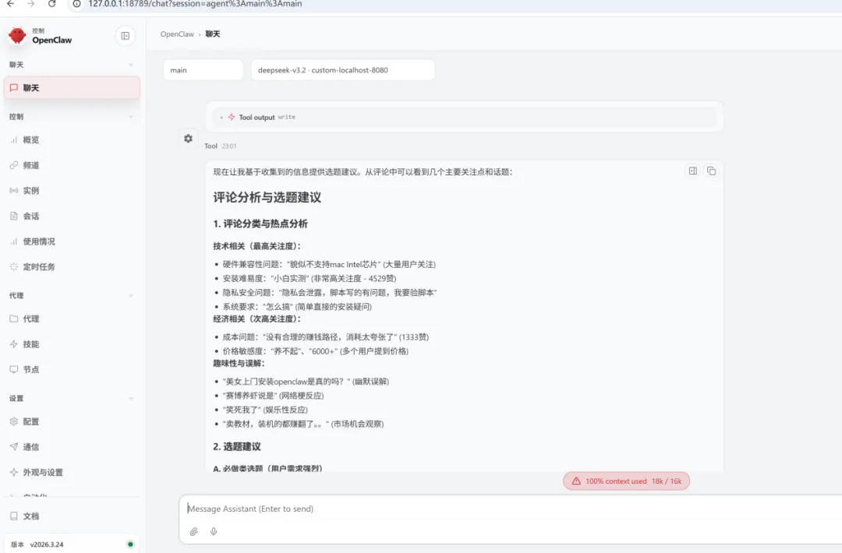Click the OpenClaw breadcrumb link
Viewport: 842px width, 553px height.
tap(177, 33)
